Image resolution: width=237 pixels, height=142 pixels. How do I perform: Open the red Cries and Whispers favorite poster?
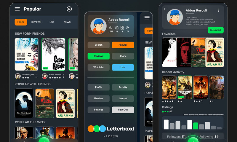[184, 52]
